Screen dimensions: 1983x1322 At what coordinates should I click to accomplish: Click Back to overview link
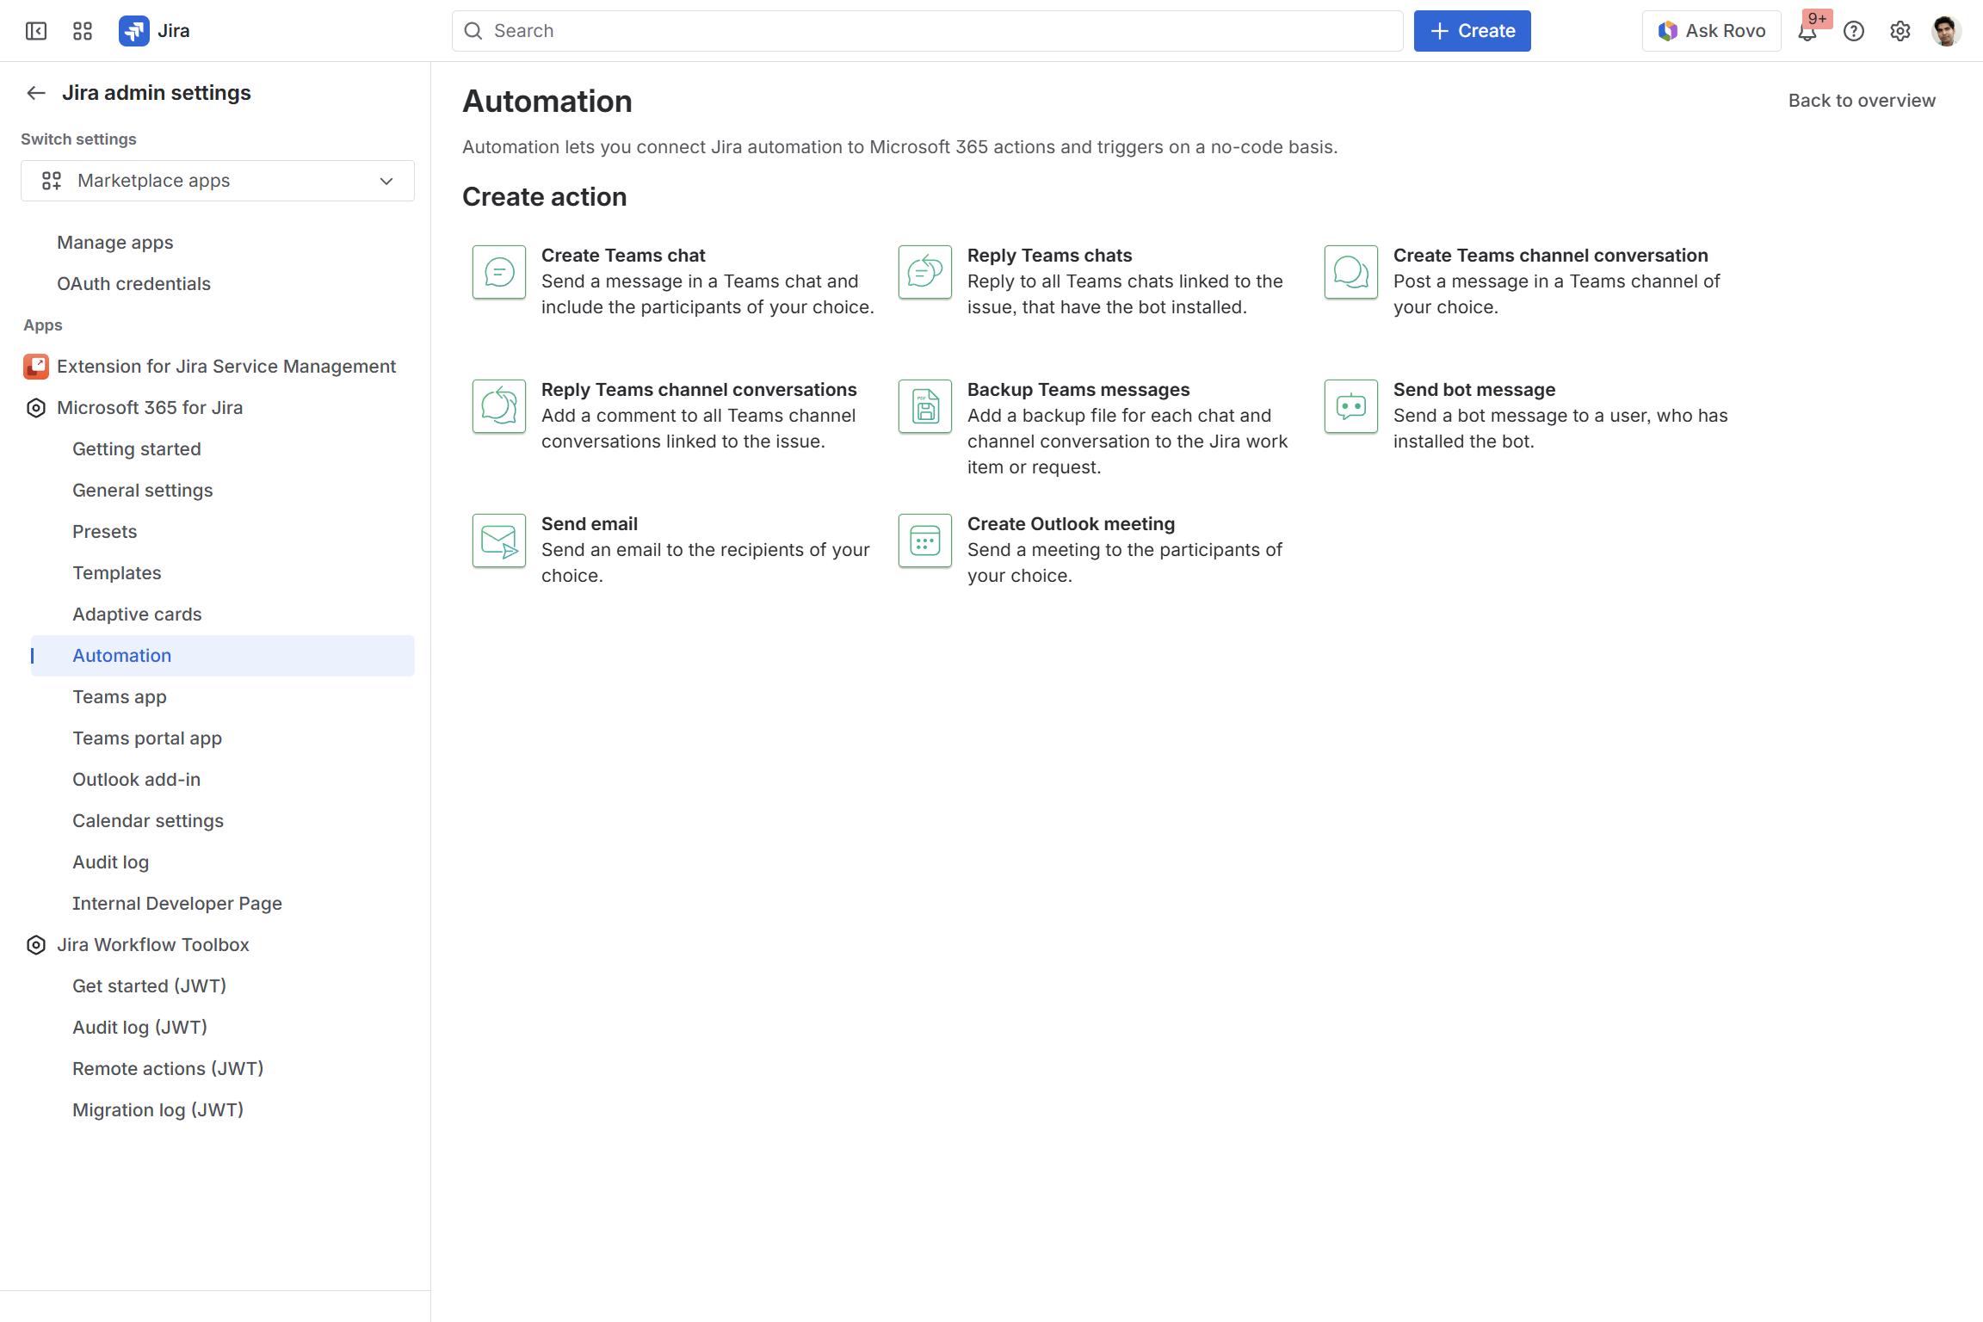click(1862, 101)
